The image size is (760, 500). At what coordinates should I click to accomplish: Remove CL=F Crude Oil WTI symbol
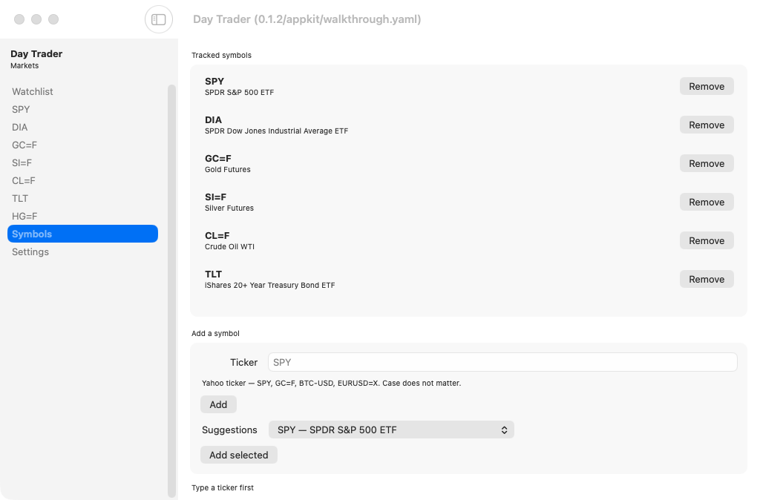707,241
